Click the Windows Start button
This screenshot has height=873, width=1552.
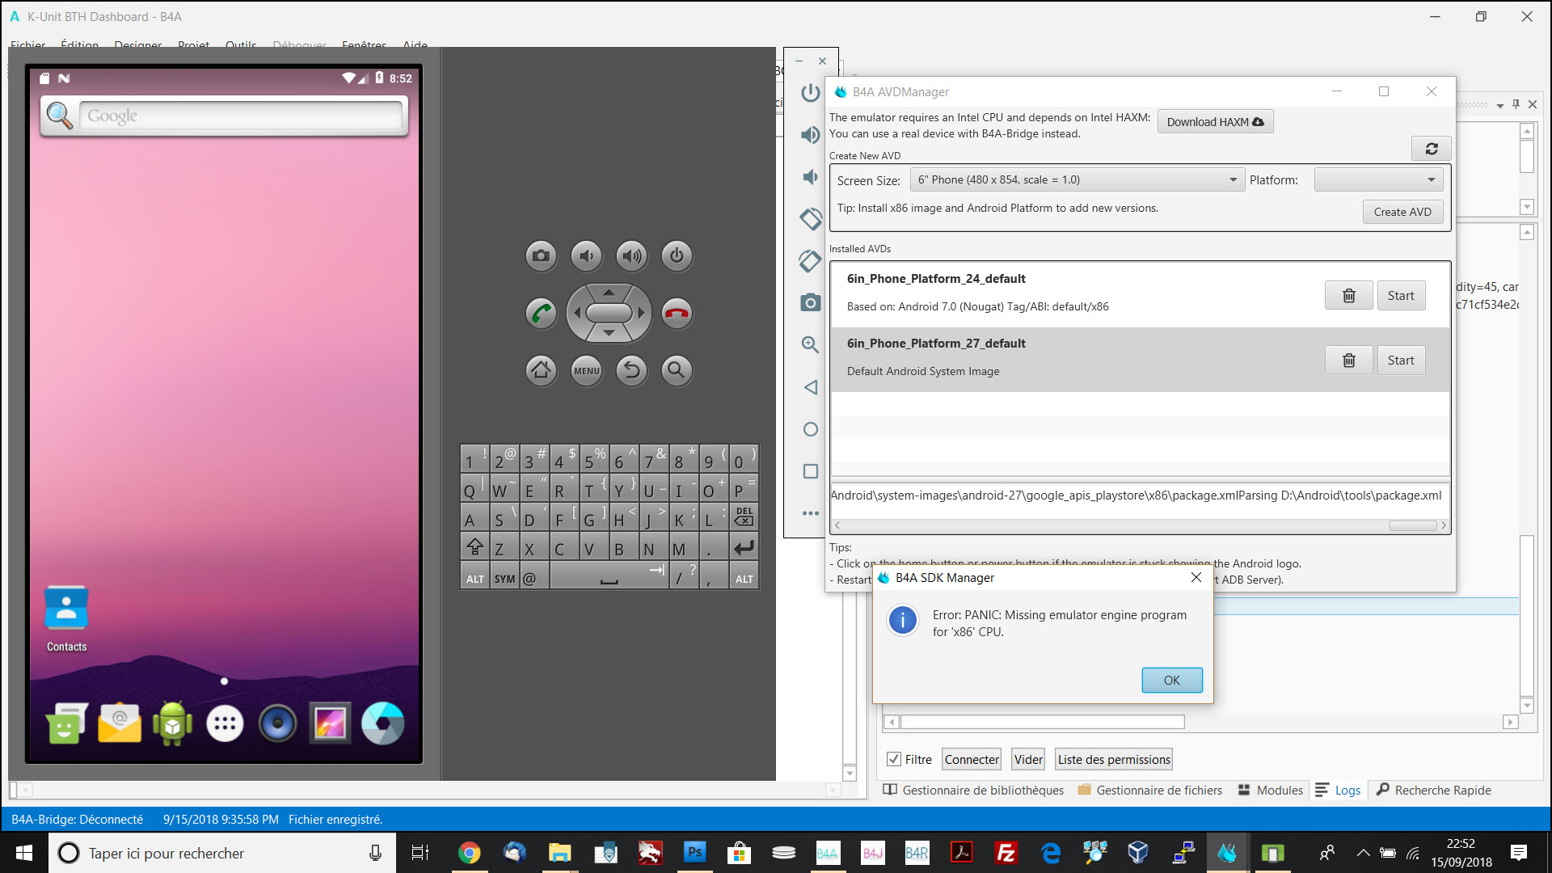pyautogui.click(x=23, y=853)
